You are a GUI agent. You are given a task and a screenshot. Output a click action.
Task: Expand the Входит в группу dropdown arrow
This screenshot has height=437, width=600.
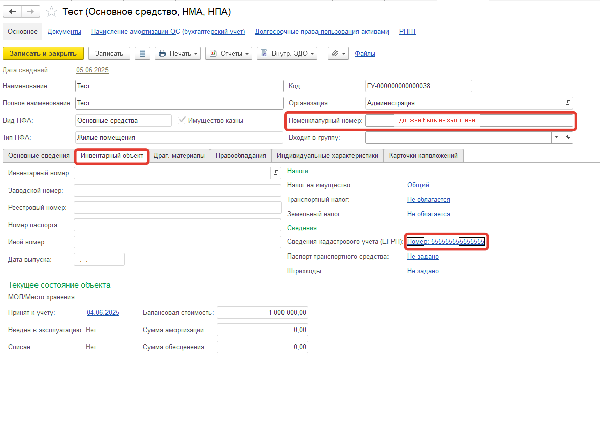tap(557, 137)
